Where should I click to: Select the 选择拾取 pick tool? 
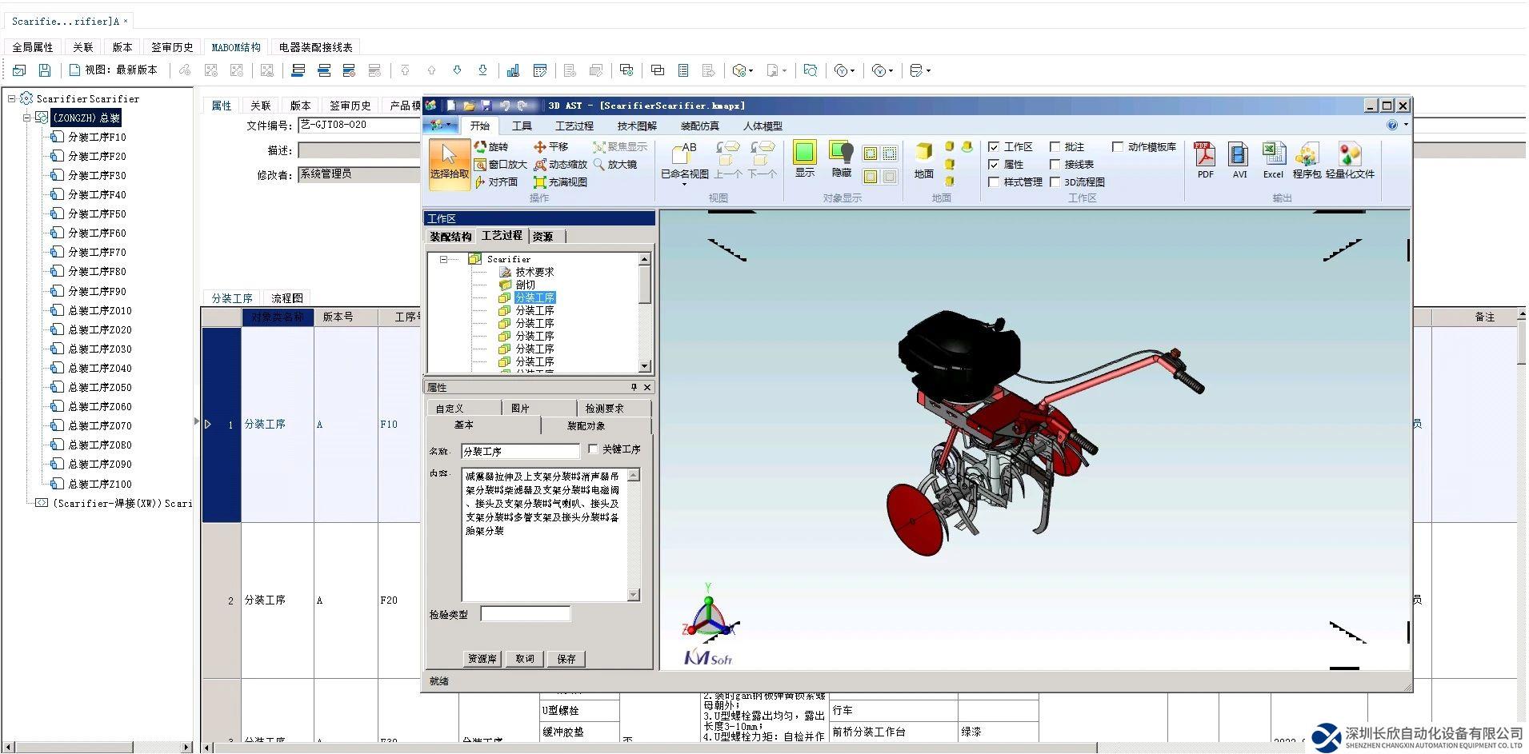449,162
